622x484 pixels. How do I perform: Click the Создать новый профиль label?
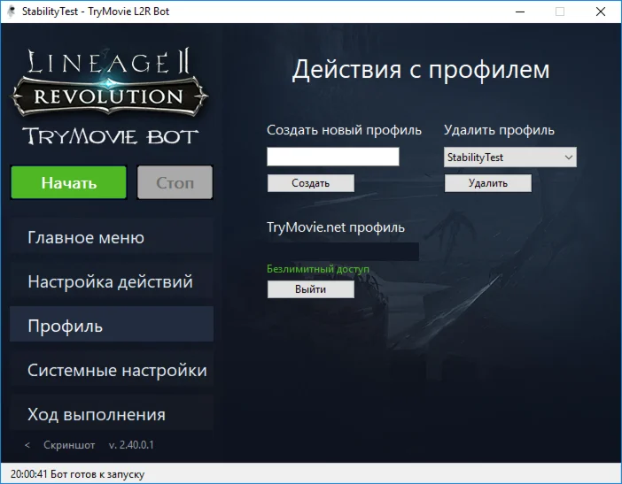[344, 130]
